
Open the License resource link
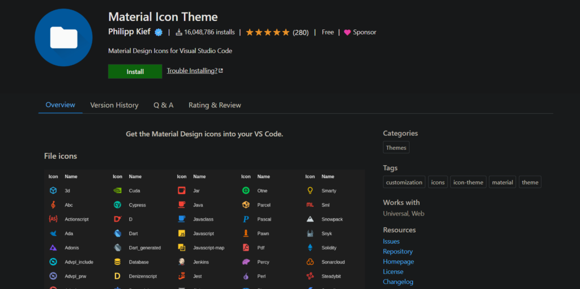point(393,271)
